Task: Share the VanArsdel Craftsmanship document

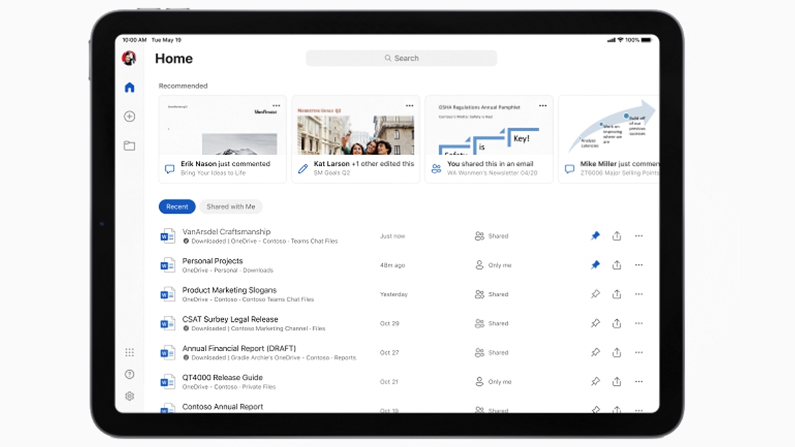Action: (617, 236)
